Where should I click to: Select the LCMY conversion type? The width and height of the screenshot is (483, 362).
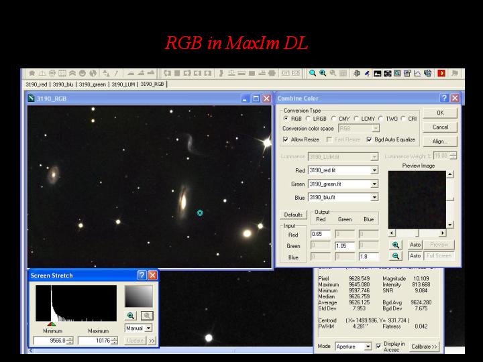[x=356, y=119]
